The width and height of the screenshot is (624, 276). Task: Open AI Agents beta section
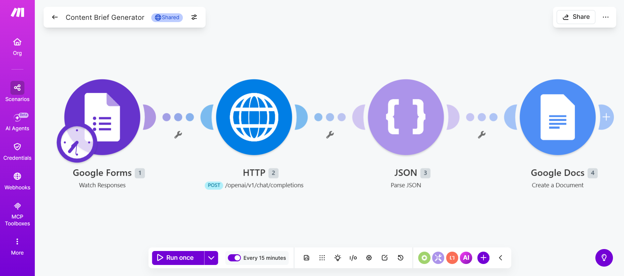[x=17, y=122]
